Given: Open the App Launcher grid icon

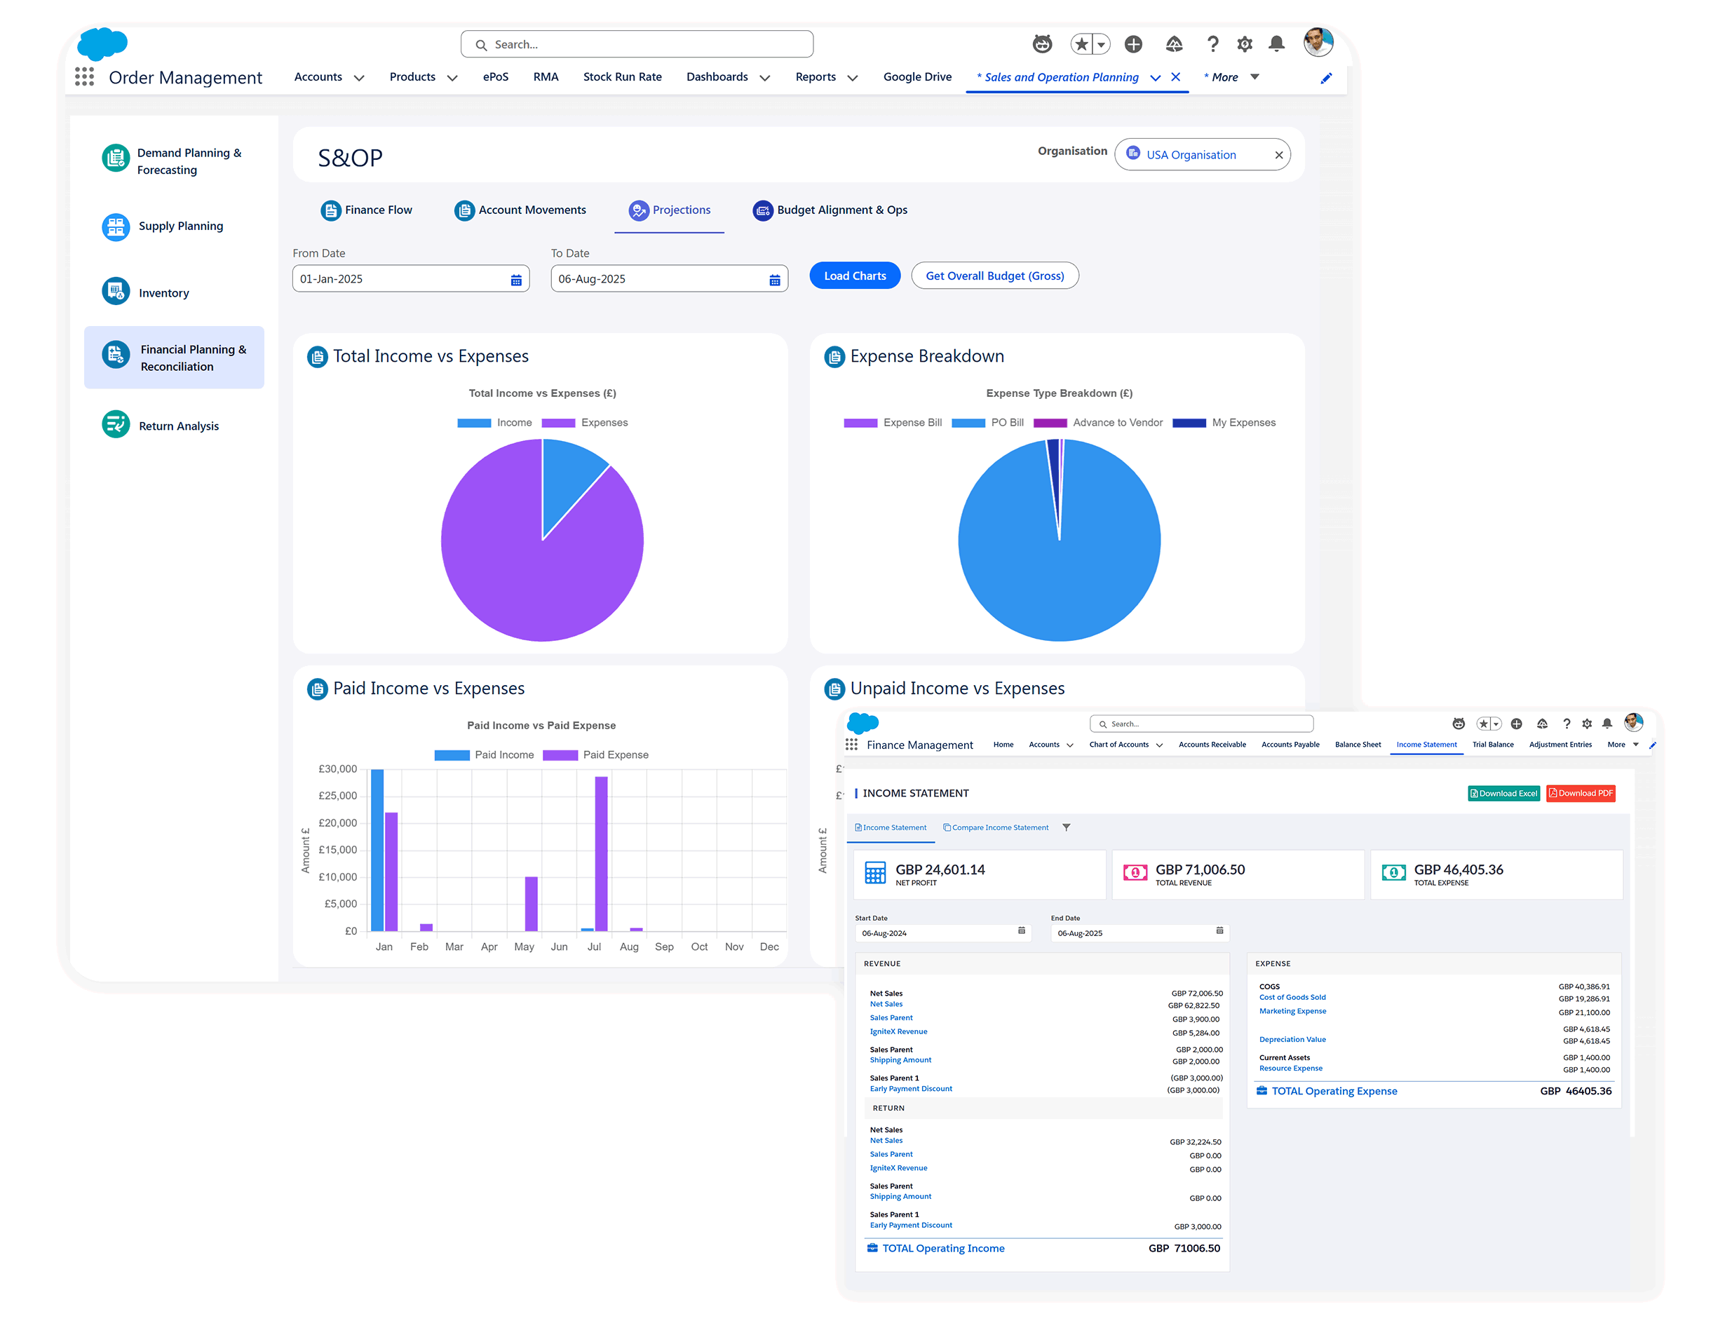Looking at the screenshot, I should coord(84,77).
